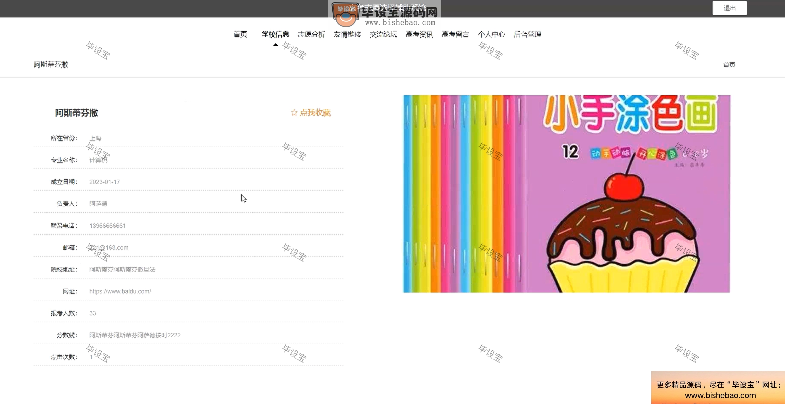Open the 友情链接 menu item
Screen dimensions: 785x404
pos(347,34)
